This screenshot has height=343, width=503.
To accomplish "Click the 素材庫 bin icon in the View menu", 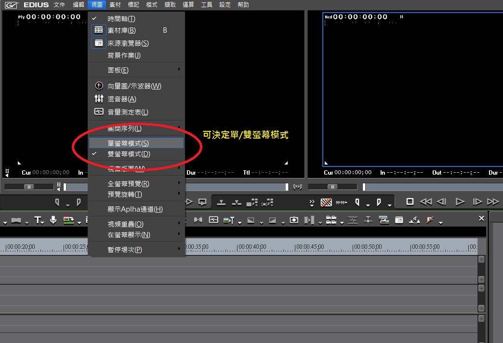I will pyautogui.click(x=99, y=30).
